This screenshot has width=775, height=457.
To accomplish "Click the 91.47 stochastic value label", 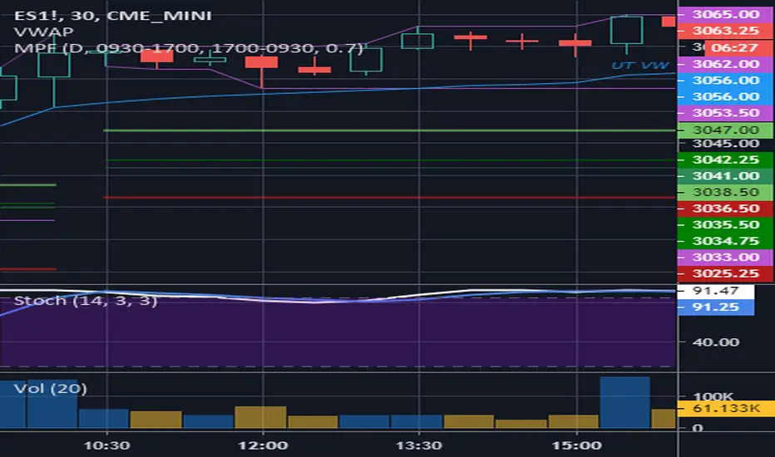I will point(716,291).
